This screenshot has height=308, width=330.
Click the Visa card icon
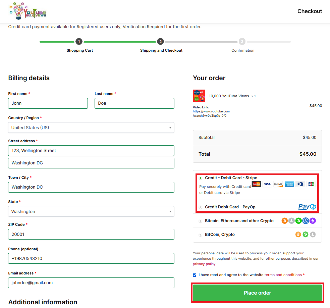point(267,184)
